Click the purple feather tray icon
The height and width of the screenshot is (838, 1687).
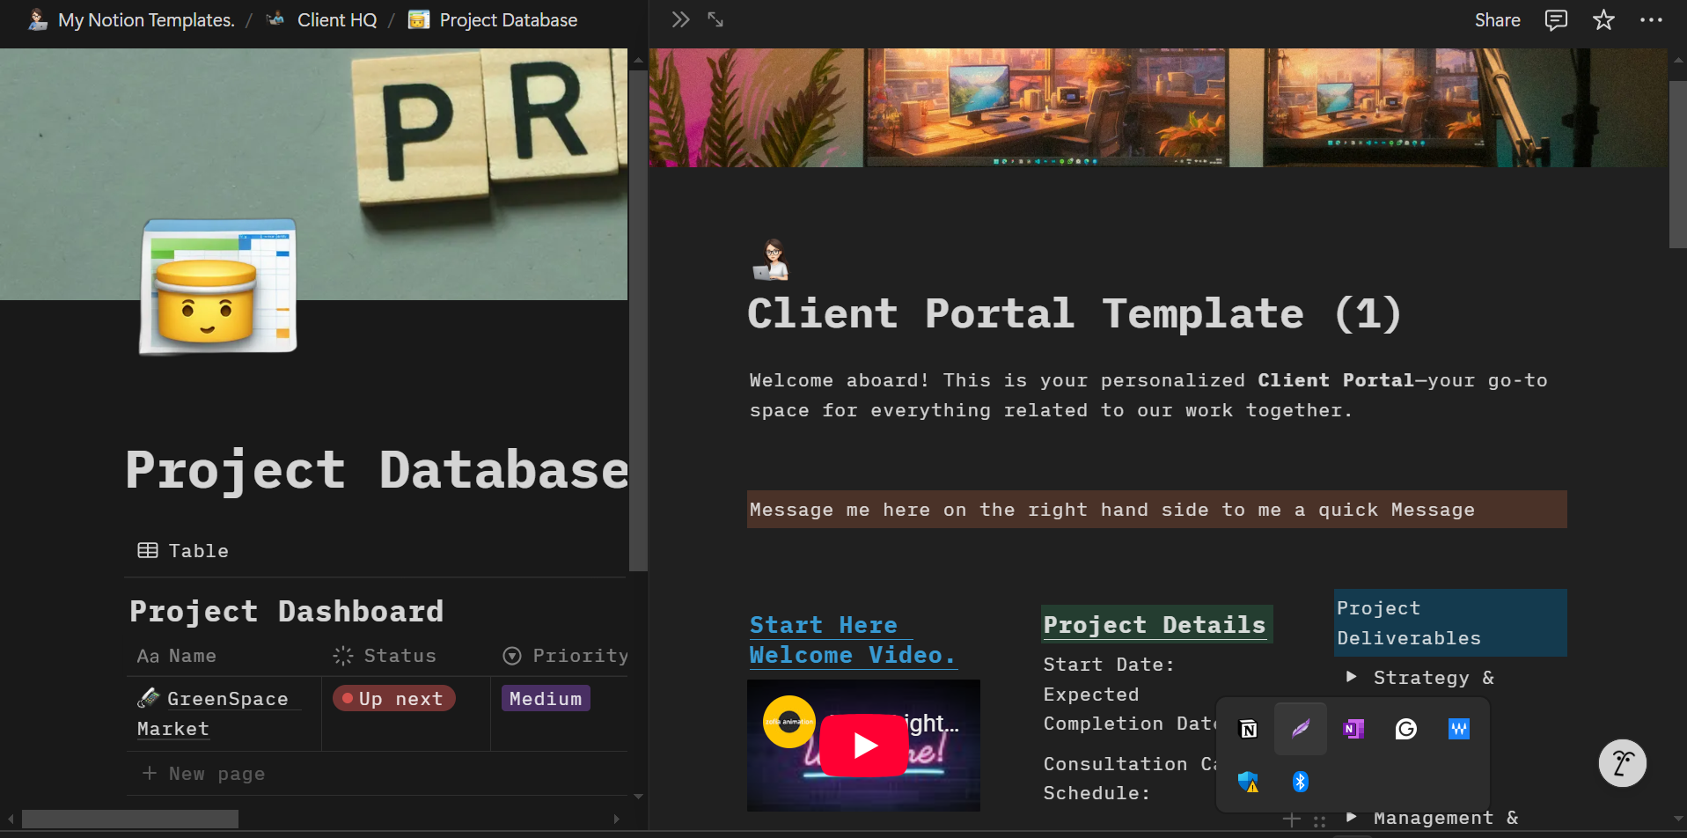[x=1301, y=729]
